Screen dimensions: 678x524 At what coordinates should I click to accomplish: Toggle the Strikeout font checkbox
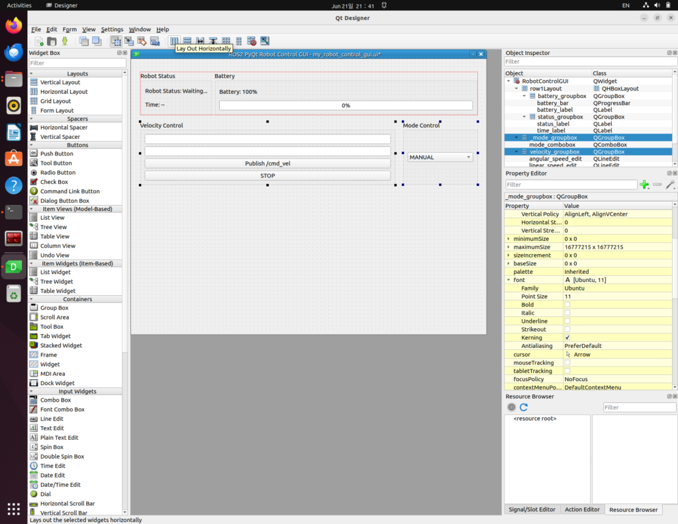tap(567, 329)
